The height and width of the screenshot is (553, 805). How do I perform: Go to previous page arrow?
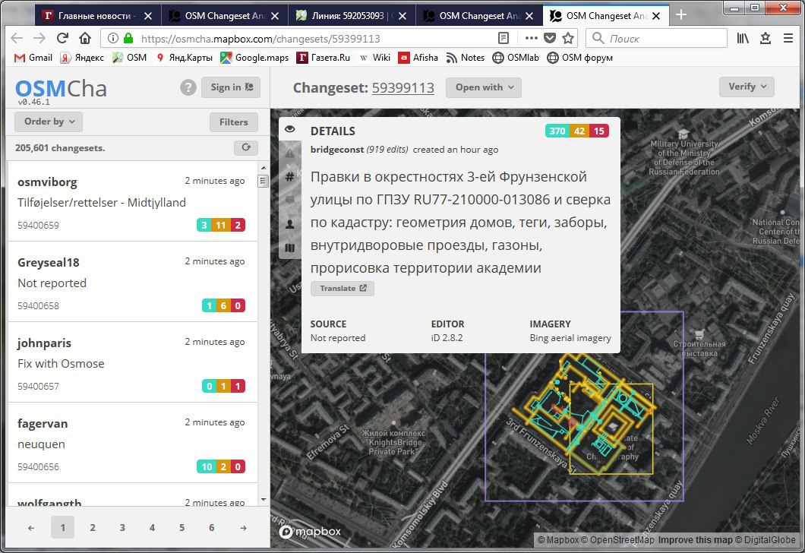tap(31, 527)
